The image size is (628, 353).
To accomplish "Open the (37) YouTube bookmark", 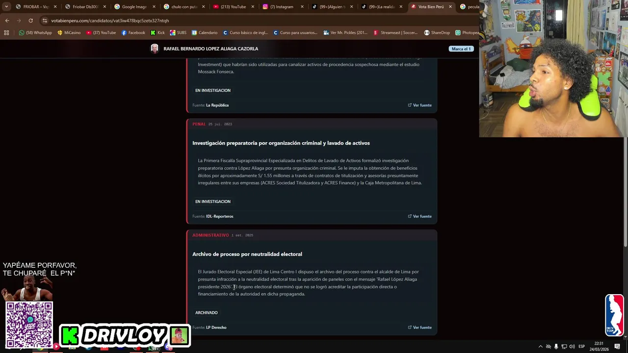I will [101, 33].
